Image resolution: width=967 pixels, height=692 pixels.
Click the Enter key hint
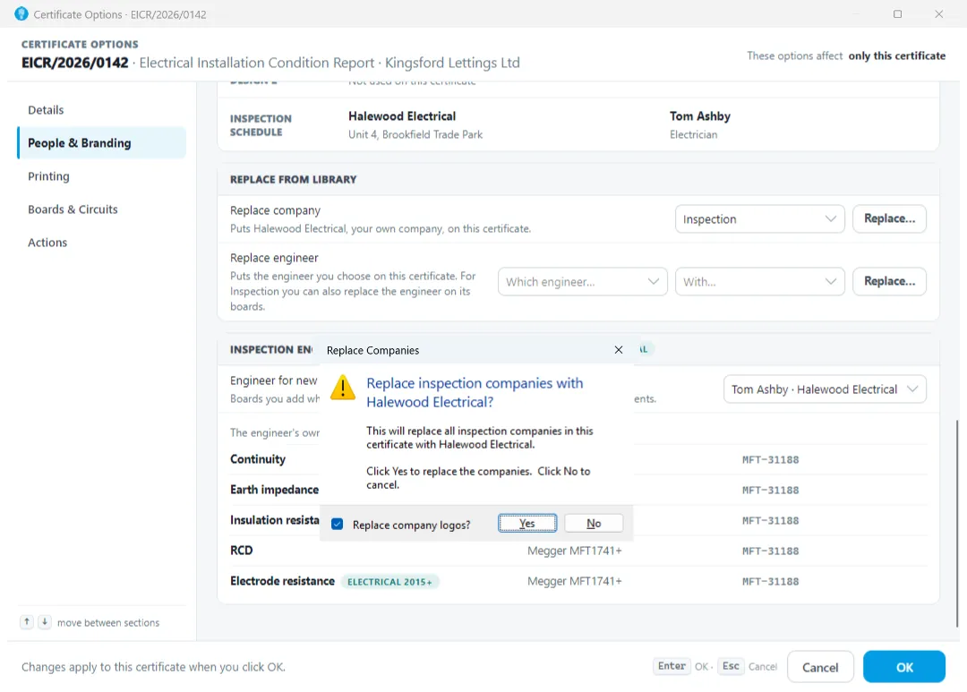click(x=672, y=666)
